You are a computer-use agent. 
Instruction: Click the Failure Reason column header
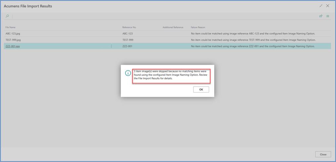click(x=198, y=27)
